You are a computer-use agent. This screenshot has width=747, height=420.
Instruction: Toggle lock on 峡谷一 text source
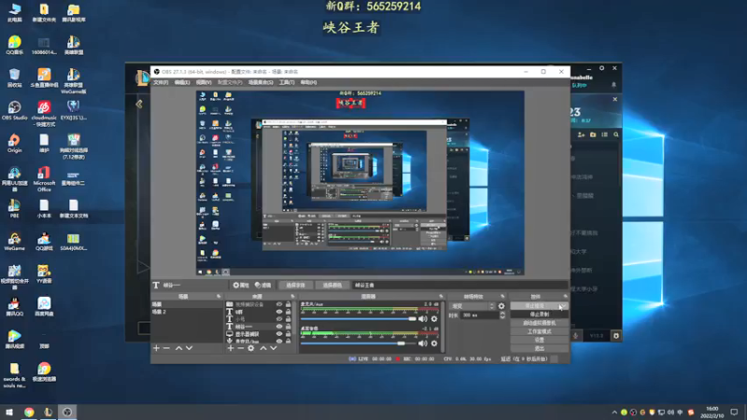pyautogui.click(x=289, y=327)
